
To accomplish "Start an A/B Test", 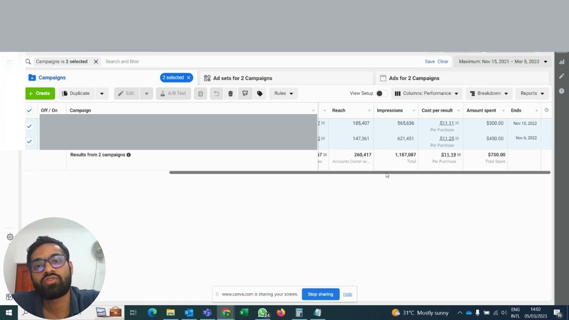I will pos(173,93).
